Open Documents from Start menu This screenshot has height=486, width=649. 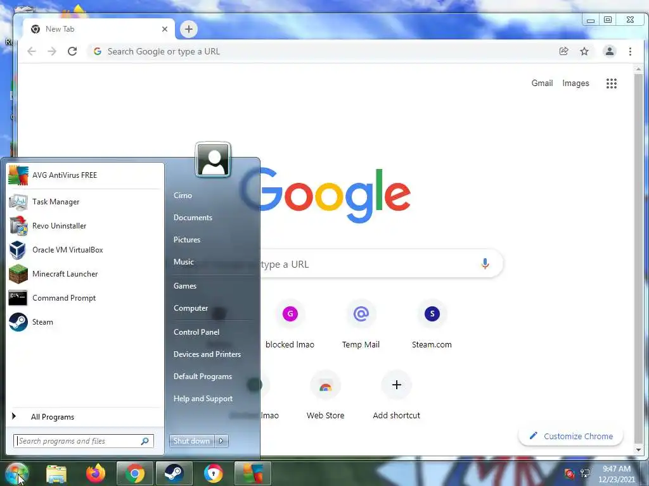click(193, 218)
